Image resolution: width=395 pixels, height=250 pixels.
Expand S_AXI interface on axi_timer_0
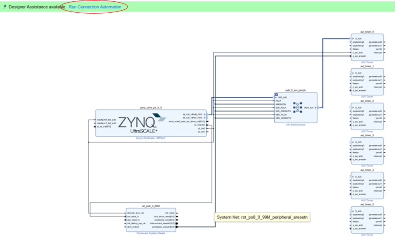pos(352,39)
